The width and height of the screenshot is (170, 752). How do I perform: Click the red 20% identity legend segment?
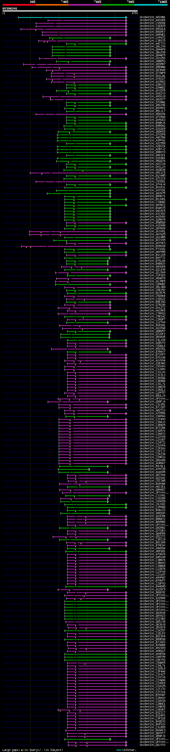(x=19, y=5)
